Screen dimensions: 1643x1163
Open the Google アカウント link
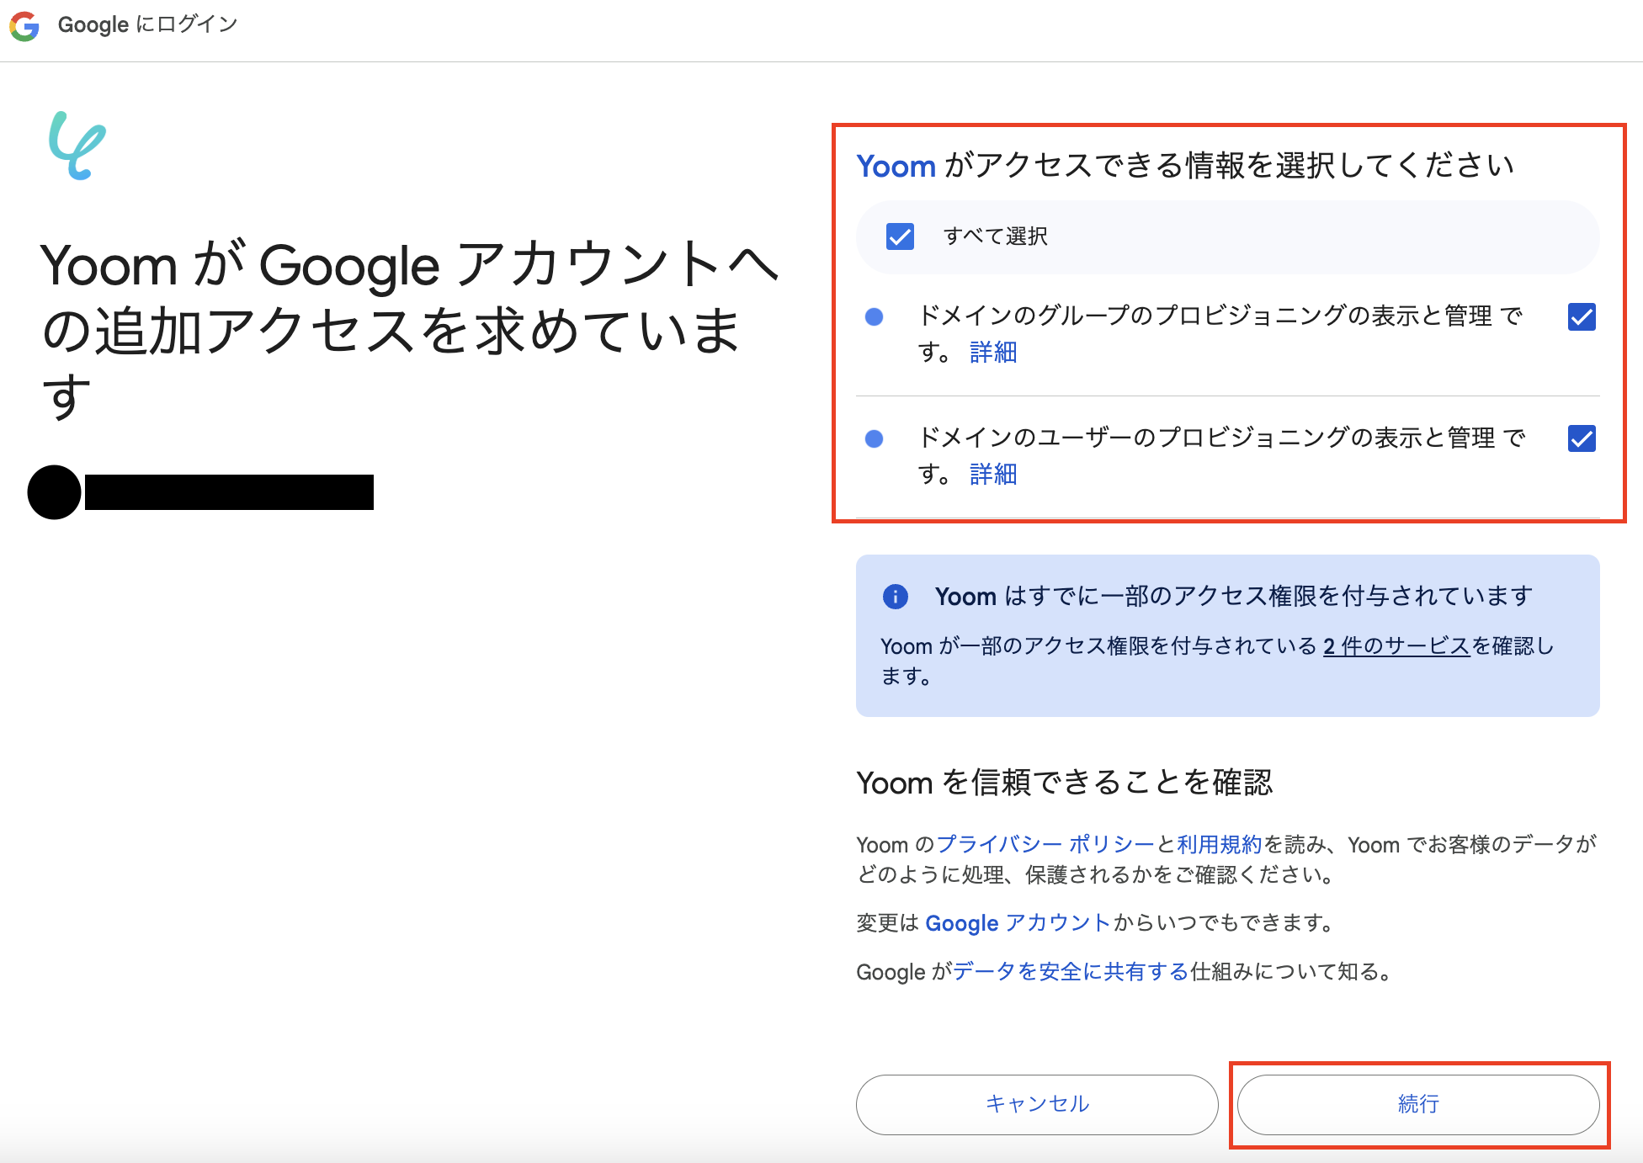click(1017, 923)
